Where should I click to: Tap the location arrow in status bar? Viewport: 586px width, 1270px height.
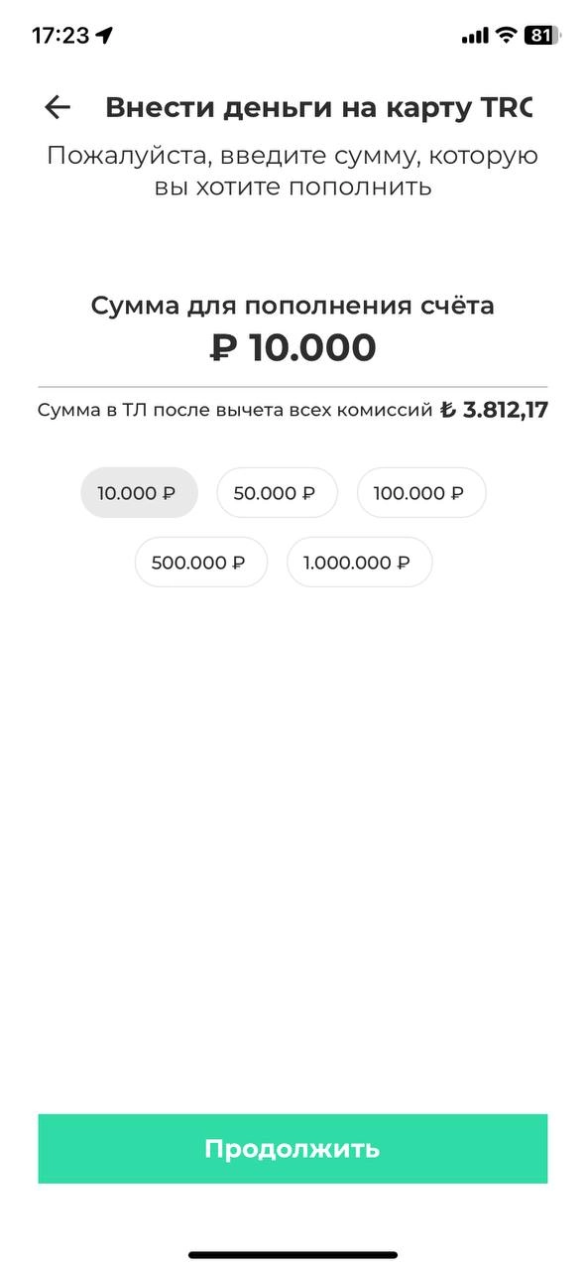point(105,35)
